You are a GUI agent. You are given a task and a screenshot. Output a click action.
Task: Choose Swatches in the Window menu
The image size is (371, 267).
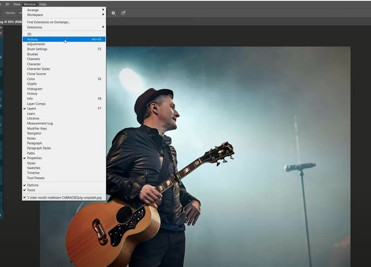pos(34,168)
